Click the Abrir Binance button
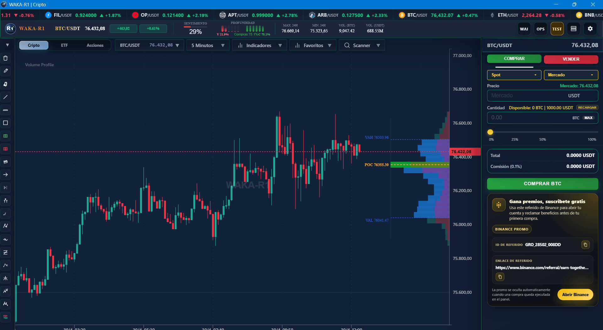The width and height of the screenshot is (603, 330). pos(575,295)
